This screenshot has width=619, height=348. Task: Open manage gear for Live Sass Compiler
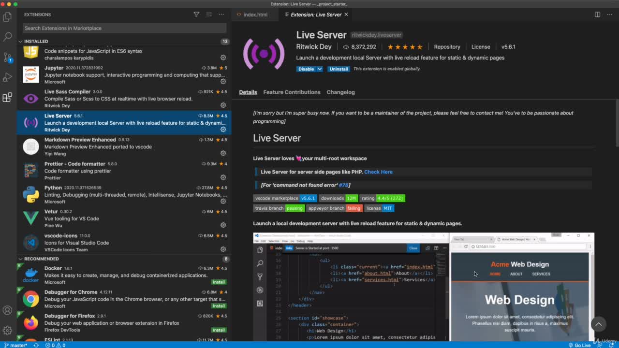[x=223, y=105]
